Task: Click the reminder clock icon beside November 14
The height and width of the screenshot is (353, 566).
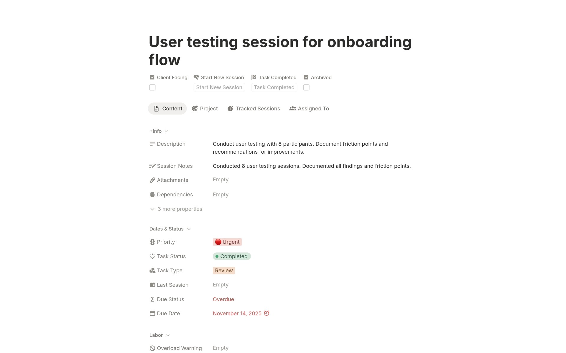Action: (266, 313)
